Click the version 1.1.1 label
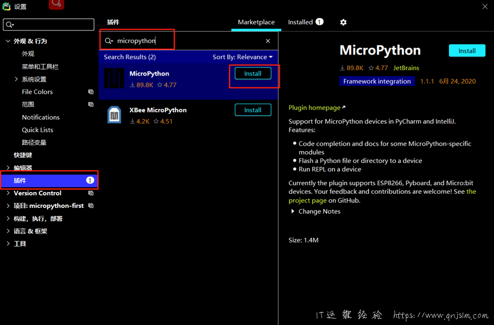494x325 pixels. point(427,82)
